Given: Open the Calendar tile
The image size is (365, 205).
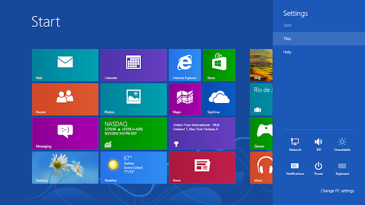Looking at the screenshot, I should (133, 65).
